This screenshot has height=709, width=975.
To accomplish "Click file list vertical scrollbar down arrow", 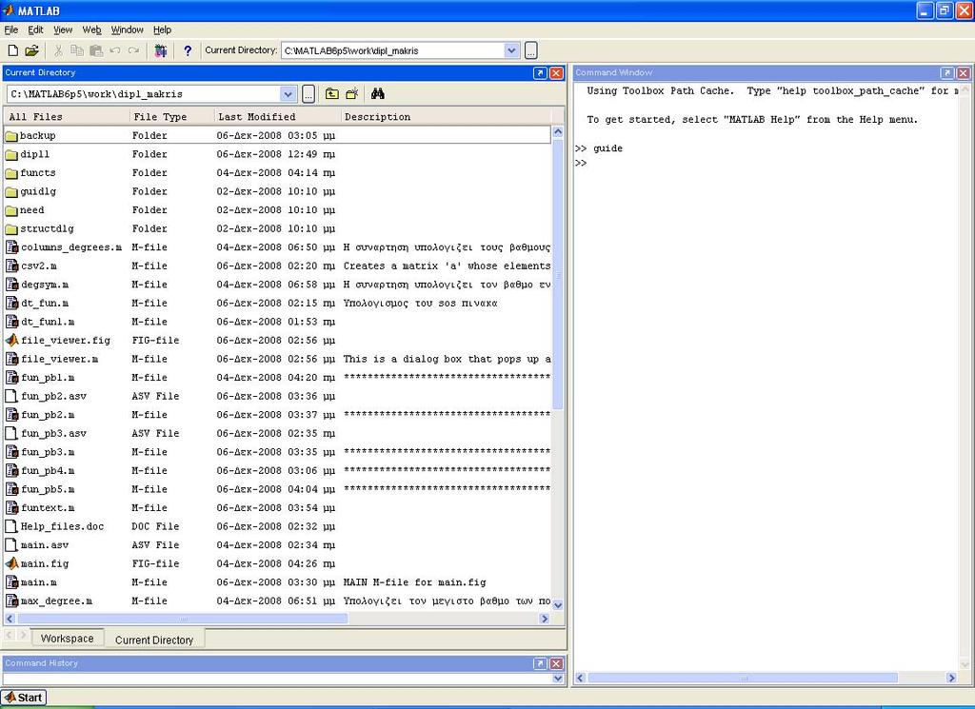I will point(558,604).
